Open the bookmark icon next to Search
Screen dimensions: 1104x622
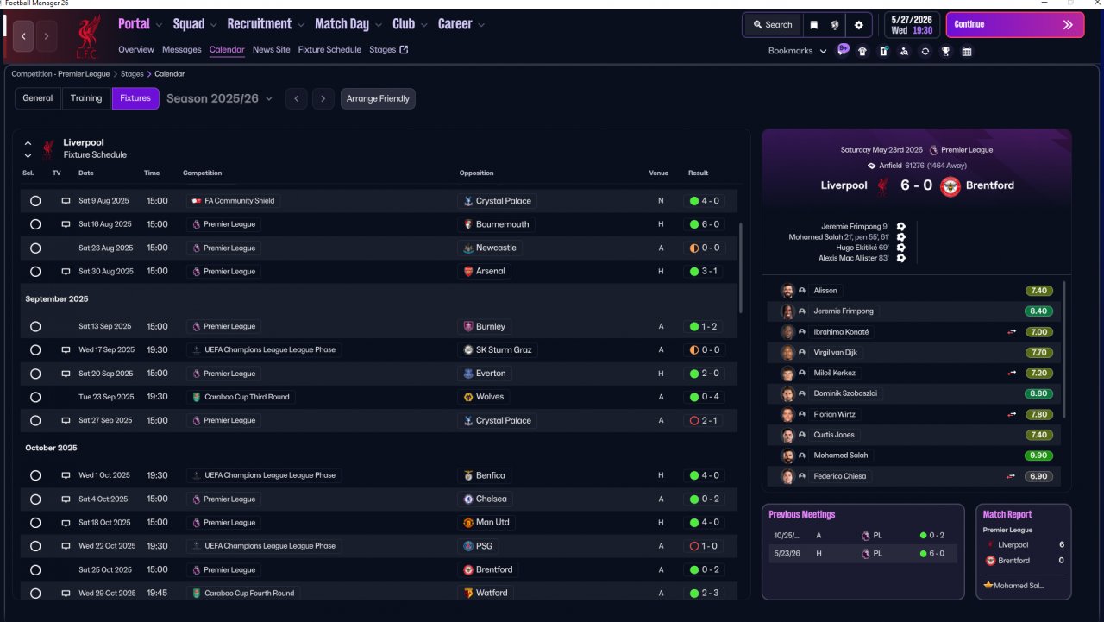pyautogui.click(x=813, y=25)
